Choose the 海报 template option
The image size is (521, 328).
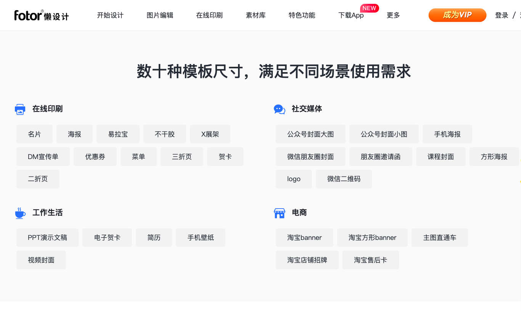74,134
